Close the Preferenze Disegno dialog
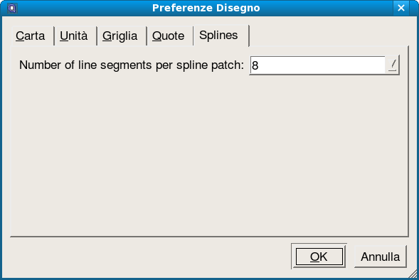 [x=401, y=8]
